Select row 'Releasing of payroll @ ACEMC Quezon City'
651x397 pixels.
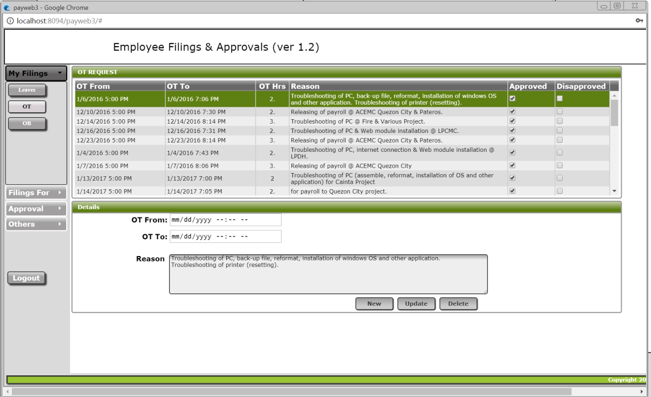coord(342,165)
